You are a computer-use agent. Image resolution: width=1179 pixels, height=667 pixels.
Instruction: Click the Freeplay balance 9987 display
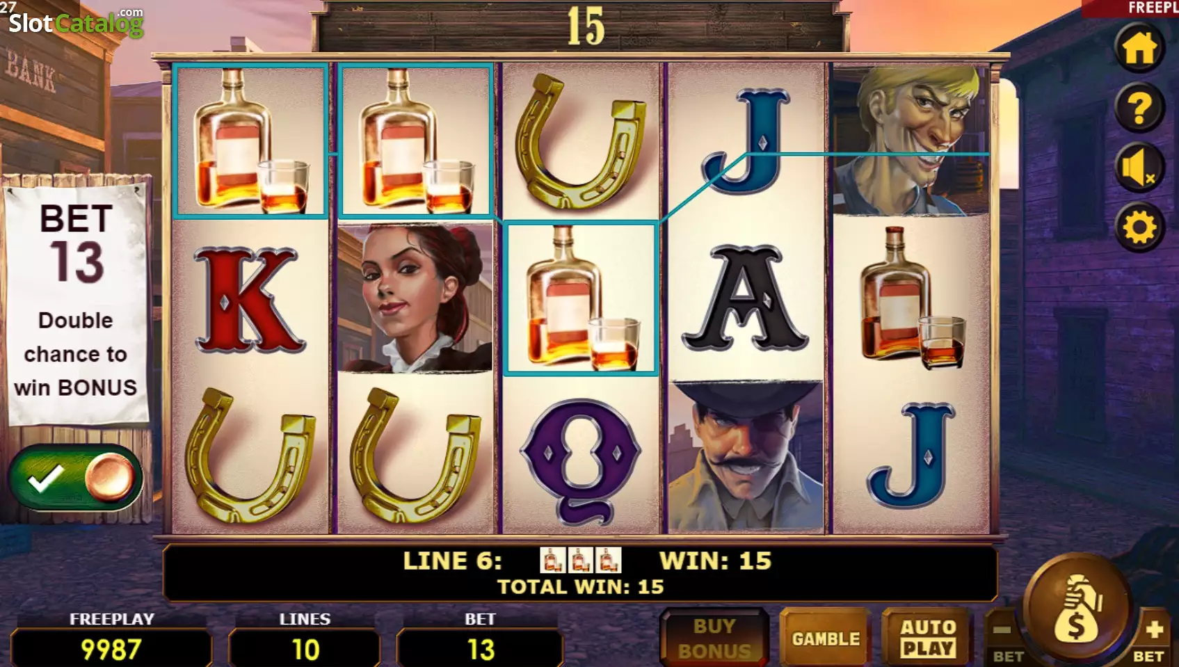coord(111,648)
